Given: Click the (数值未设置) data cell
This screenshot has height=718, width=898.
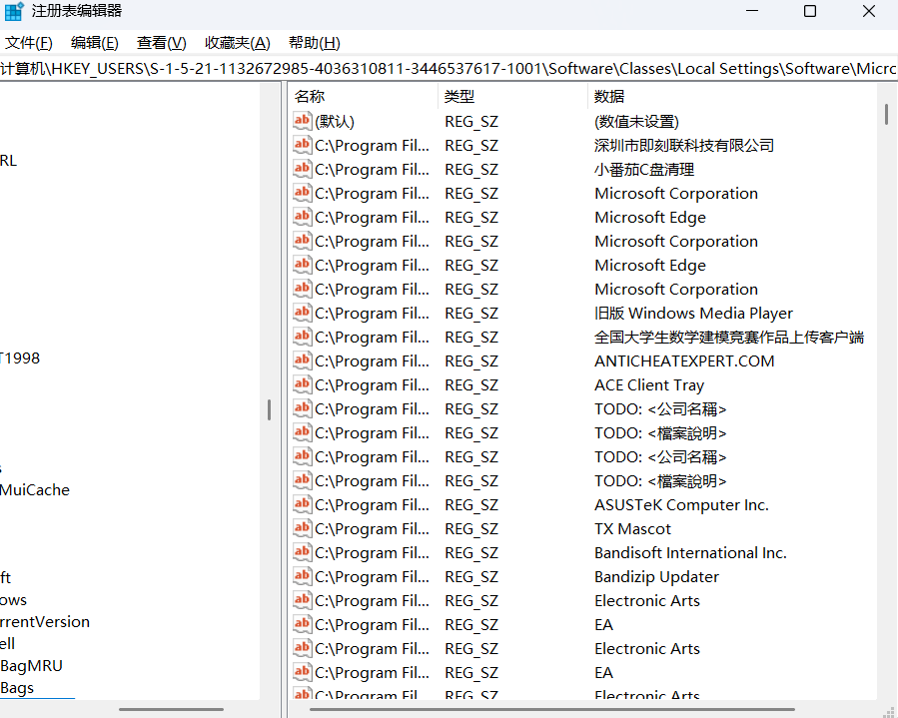Looking at the screenshot, I should pos(636,122).
